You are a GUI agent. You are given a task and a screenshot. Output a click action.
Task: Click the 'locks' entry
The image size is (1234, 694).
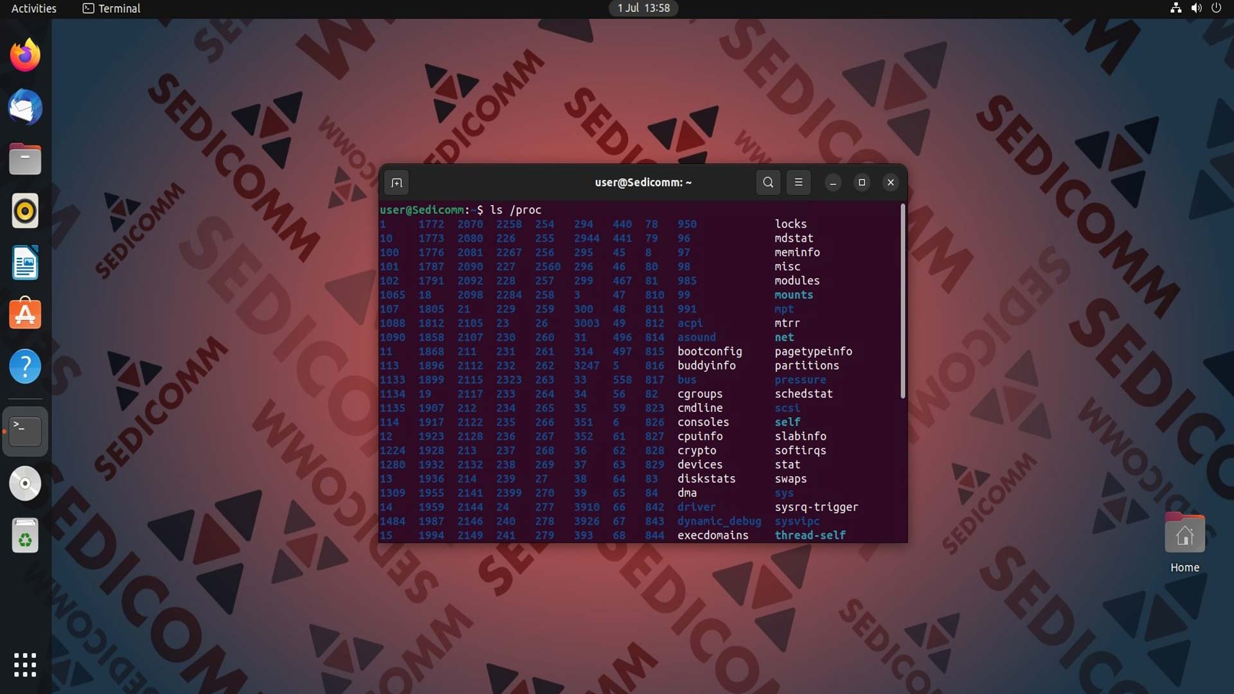(791, 224)
